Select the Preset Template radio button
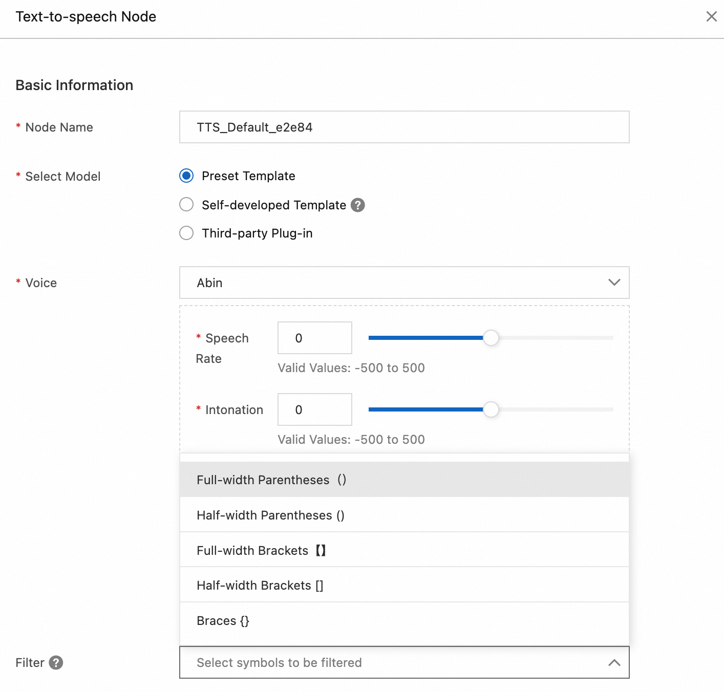 [x=186, y=176]
